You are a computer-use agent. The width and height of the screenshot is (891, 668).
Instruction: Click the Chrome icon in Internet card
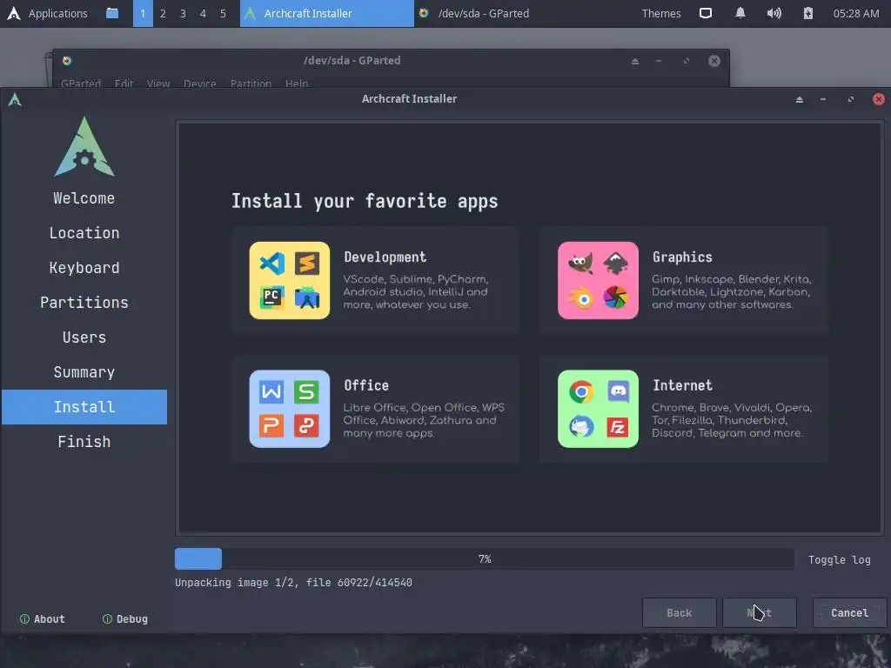[581, 392]
